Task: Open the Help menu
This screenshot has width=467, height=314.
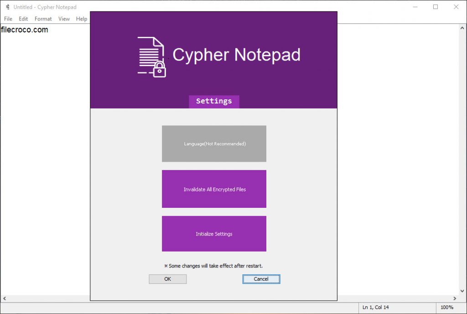Action: tap(82, 19)
